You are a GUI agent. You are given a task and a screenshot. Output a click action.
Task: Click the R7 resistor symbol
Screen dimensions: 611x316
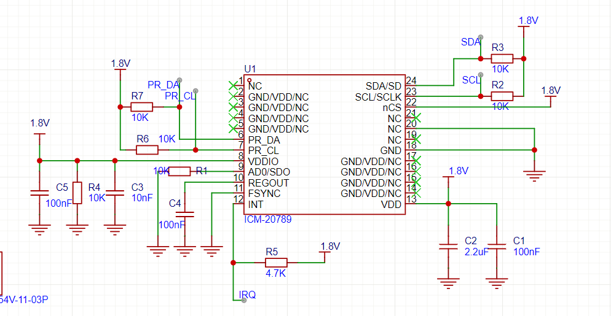click(141, 107)
